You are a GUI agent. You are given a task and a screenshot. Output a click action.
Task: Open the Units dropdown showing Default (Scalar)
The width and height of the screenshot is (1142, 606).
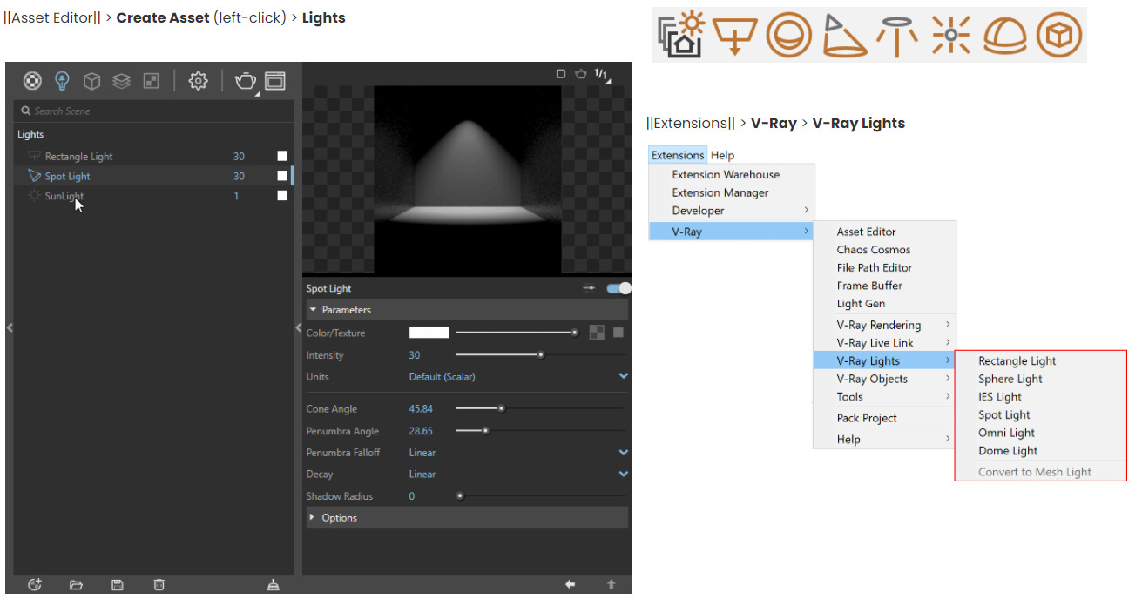pyautogui.click(x=517, y=376)
